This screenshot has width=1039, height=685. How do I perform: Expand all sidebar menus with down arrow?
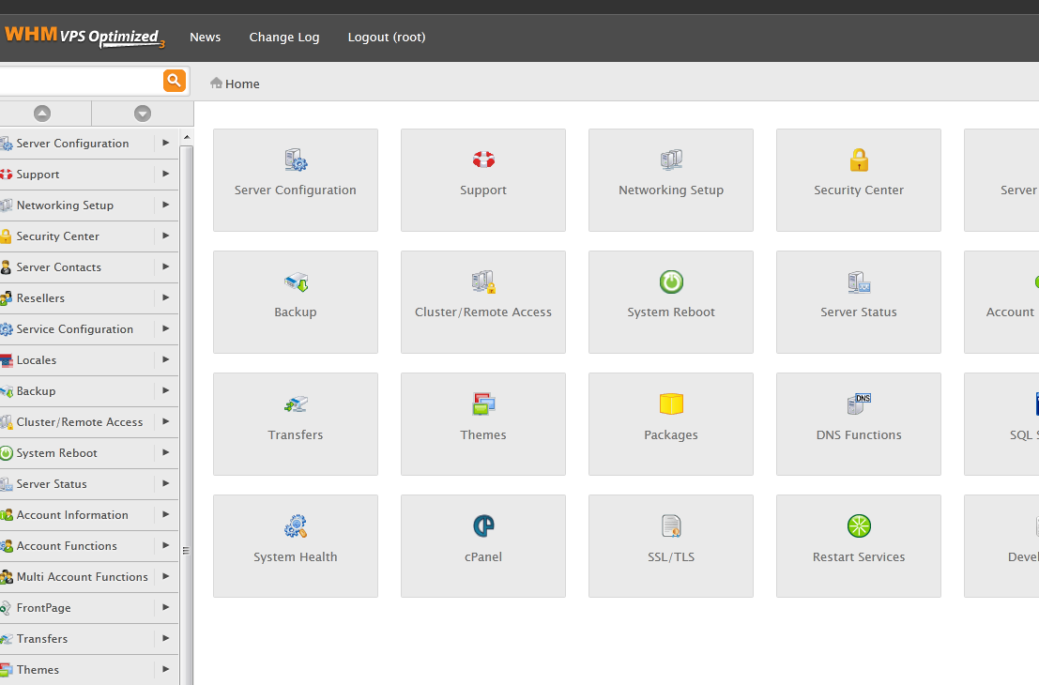click(x=143, y=114)
